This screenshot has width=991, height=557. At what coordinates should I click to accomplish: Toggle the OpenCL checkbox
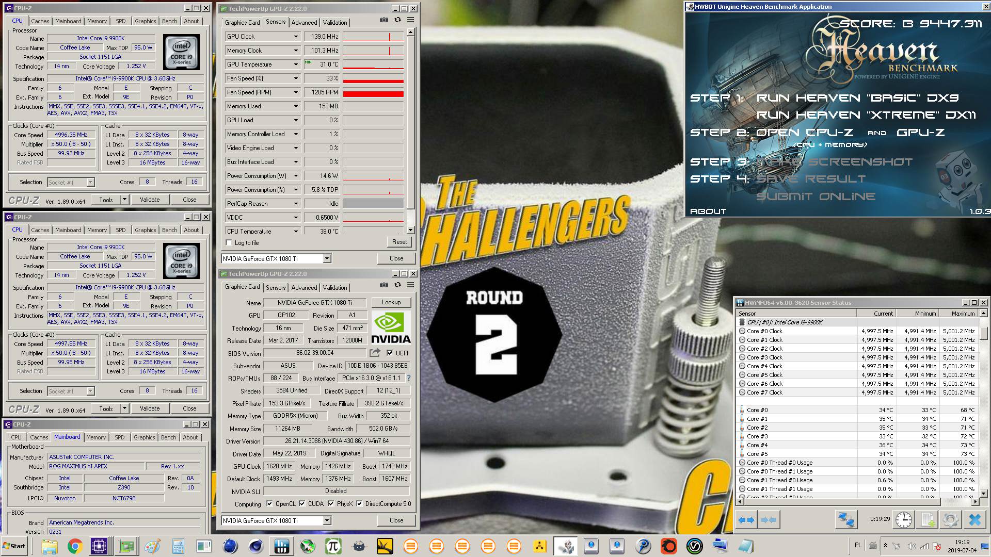(x=269, y=504)
